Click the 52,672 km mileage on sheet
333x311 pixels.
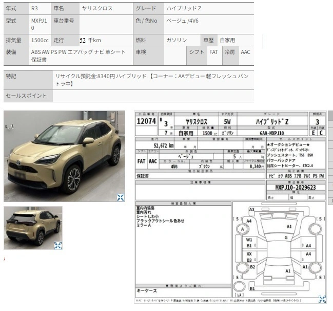(164, 145)
